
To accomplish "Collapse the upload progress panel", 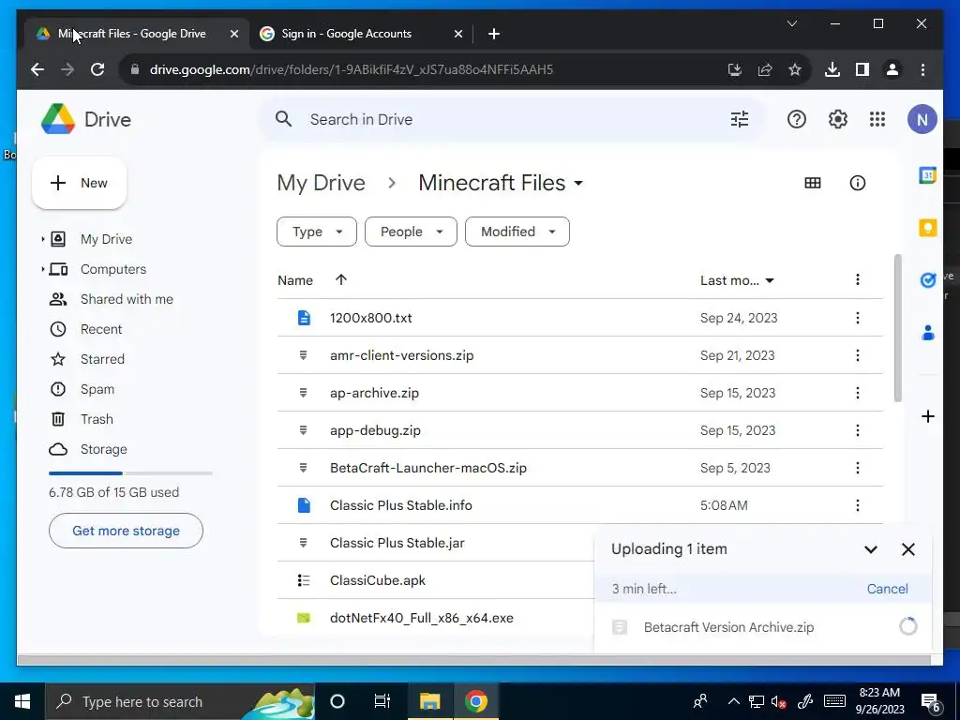I will click(x=871, y=549).
